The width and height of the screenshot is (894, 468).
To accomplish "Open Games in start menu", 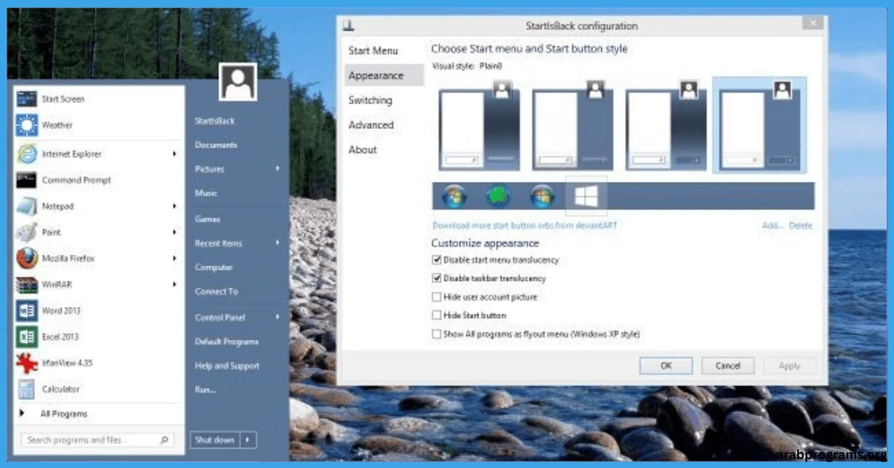I will tap(207, 219).
